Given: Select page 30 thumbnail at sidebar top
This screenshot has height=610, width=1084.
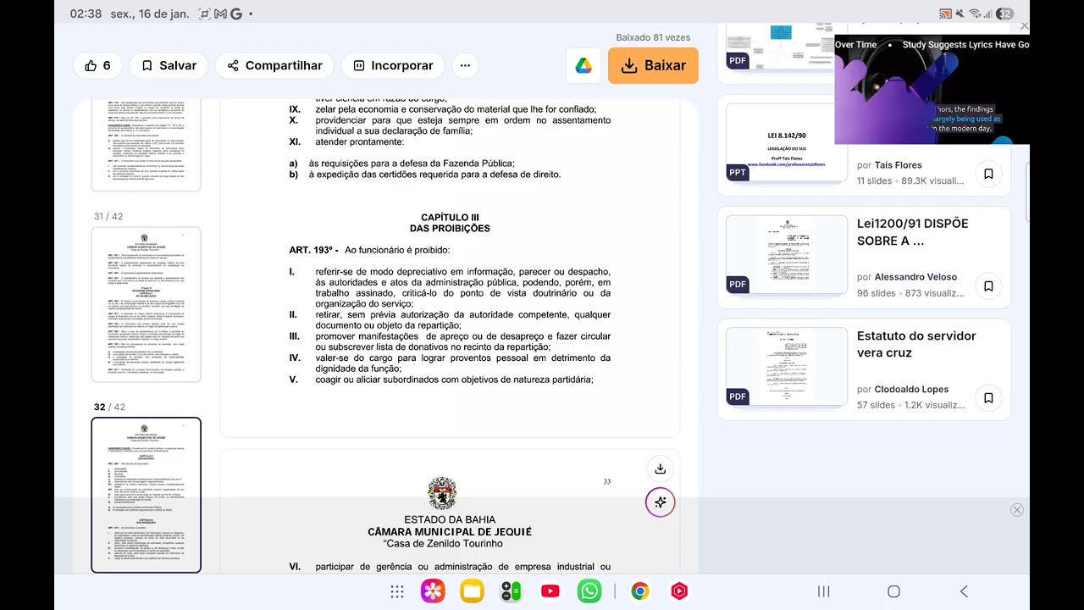Looking at the screenshot, I should [146, 145].
